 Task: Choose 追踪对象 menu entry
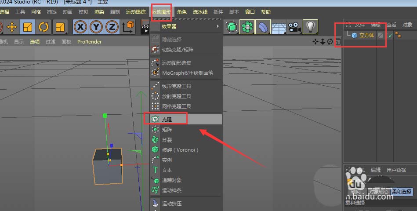click(x=186, y=180)
